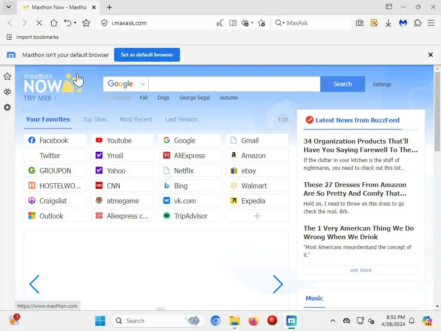Click the Autumn trending term
This screenshot has width=441, height=331.
point(229,98)
